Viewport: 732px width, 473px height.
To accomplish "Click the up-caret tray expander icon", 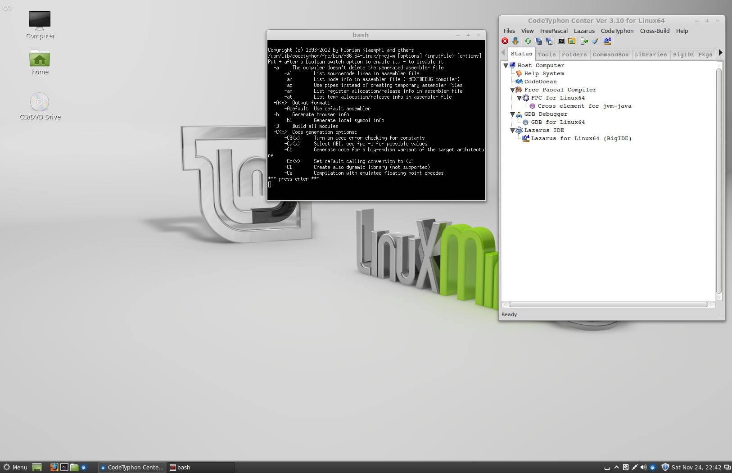I will [616, 467].
